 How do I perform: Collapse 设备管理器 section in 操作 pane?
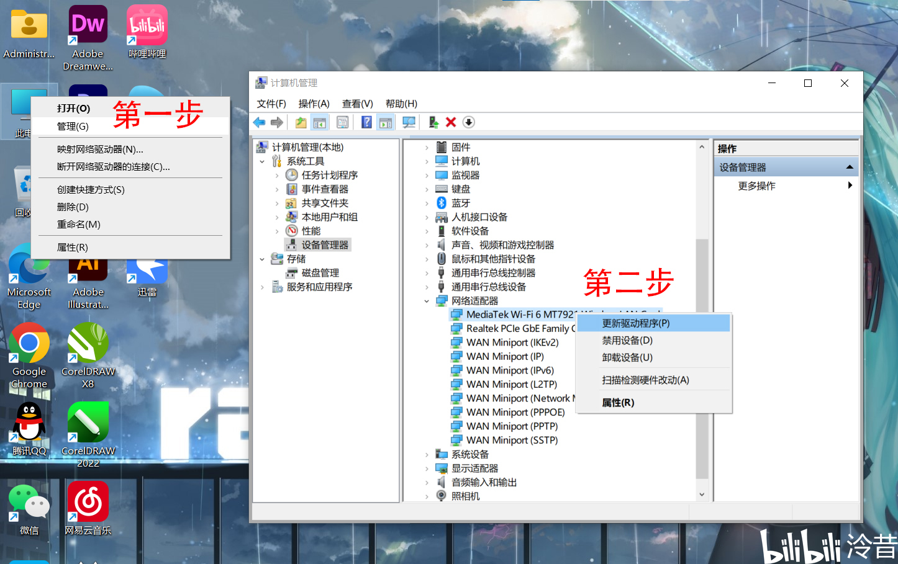coord(850,167)
